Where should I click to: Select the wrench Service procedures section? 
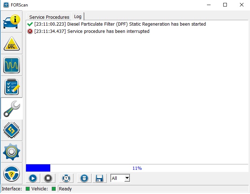12,108
